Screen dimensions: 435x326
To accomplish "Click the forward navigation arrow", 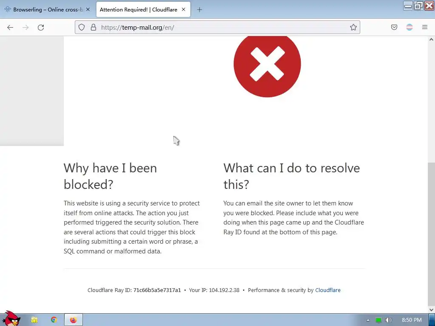I will 25,28.
